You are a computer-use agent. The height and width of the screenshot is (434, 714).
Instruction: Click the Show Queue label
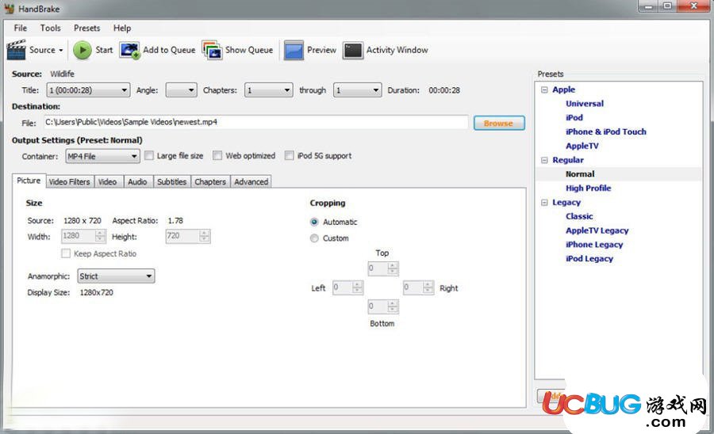[x=249, y=50]
